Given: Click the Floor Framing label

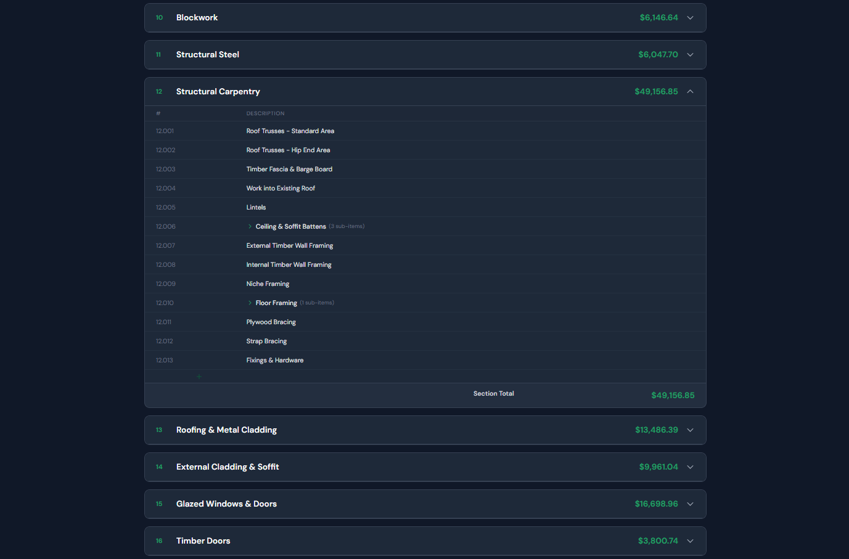Looking at the screenshot, I should click(x=276, y=303).
